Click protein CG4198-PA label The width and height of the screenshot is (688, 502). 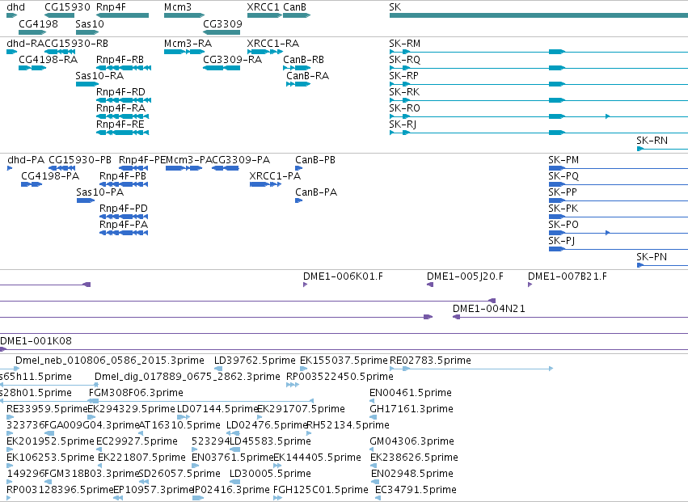50,176
